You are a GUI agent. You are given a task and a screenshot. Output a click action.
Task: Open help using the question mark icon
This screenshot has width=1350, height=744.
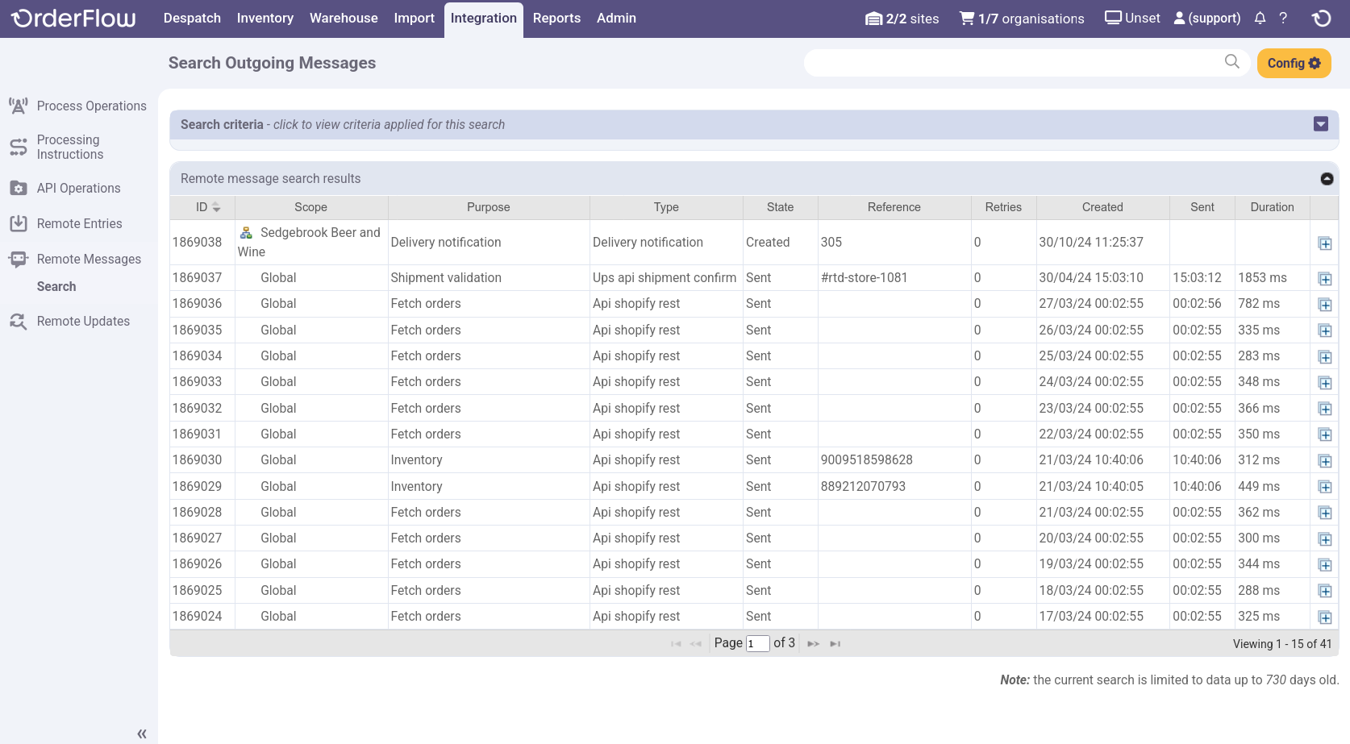point(1283,18)
